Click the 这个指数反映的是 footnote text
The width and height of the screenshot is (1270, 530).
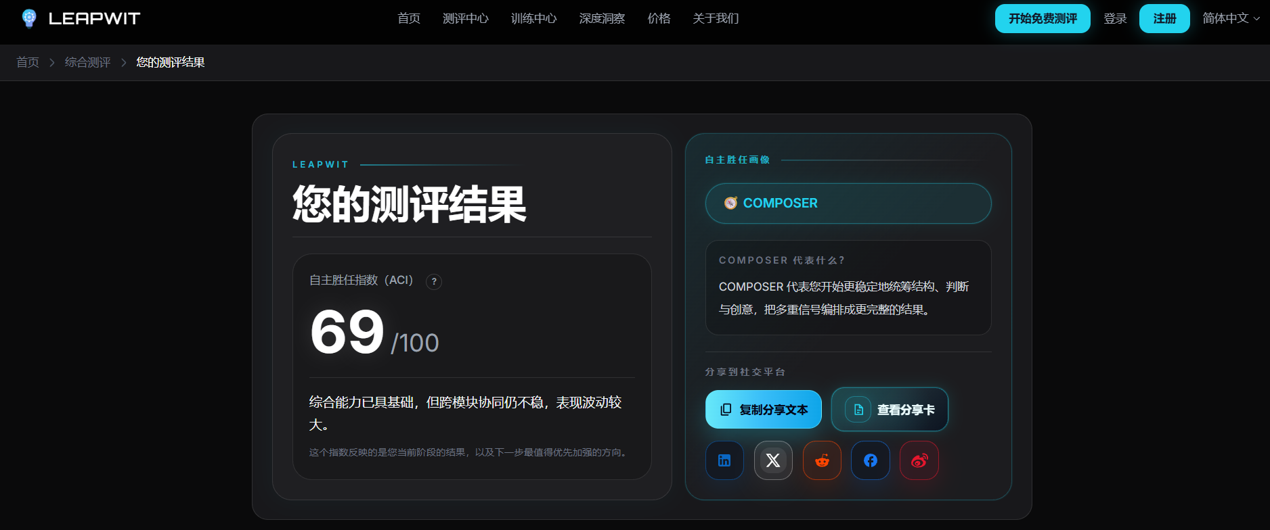(x=469, y=452)
